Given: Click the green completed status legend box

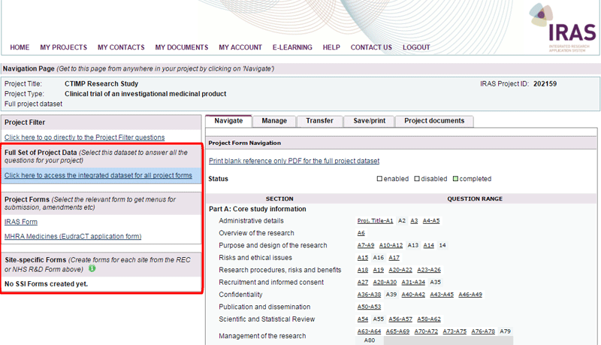Looking at the screenshot, I should coord(455,179).
